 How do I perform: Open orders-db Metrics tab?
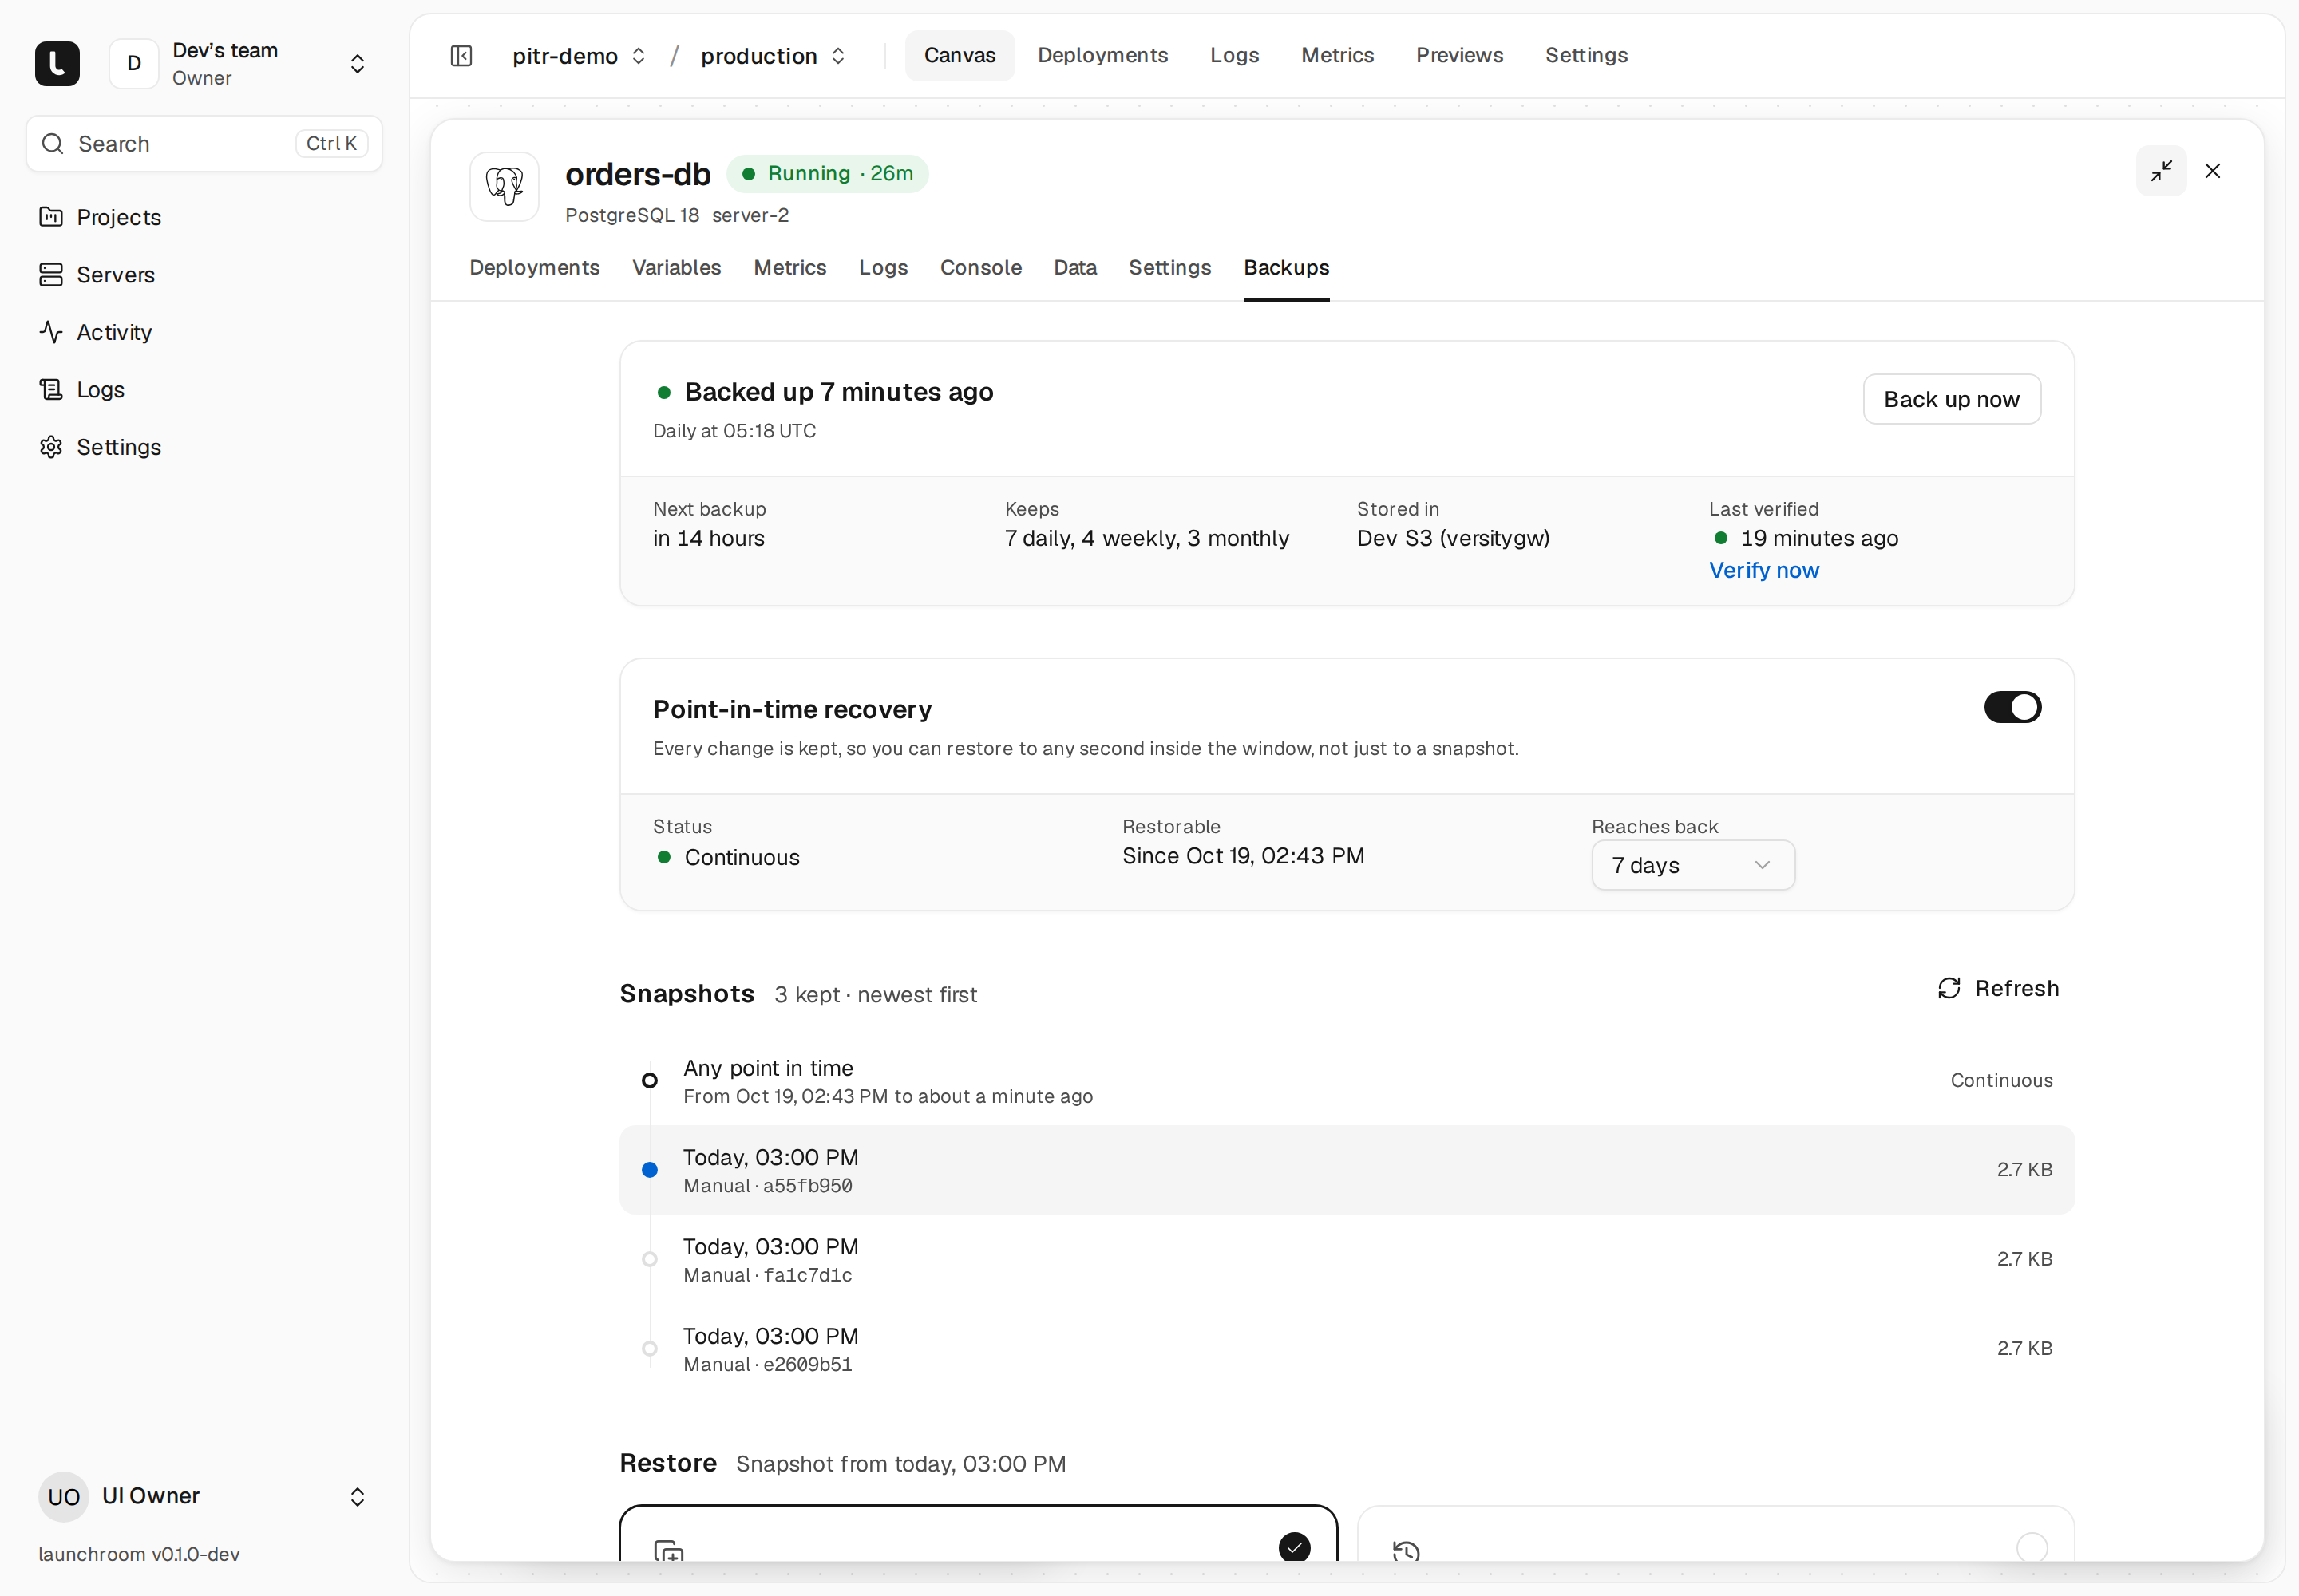point(790,267)
